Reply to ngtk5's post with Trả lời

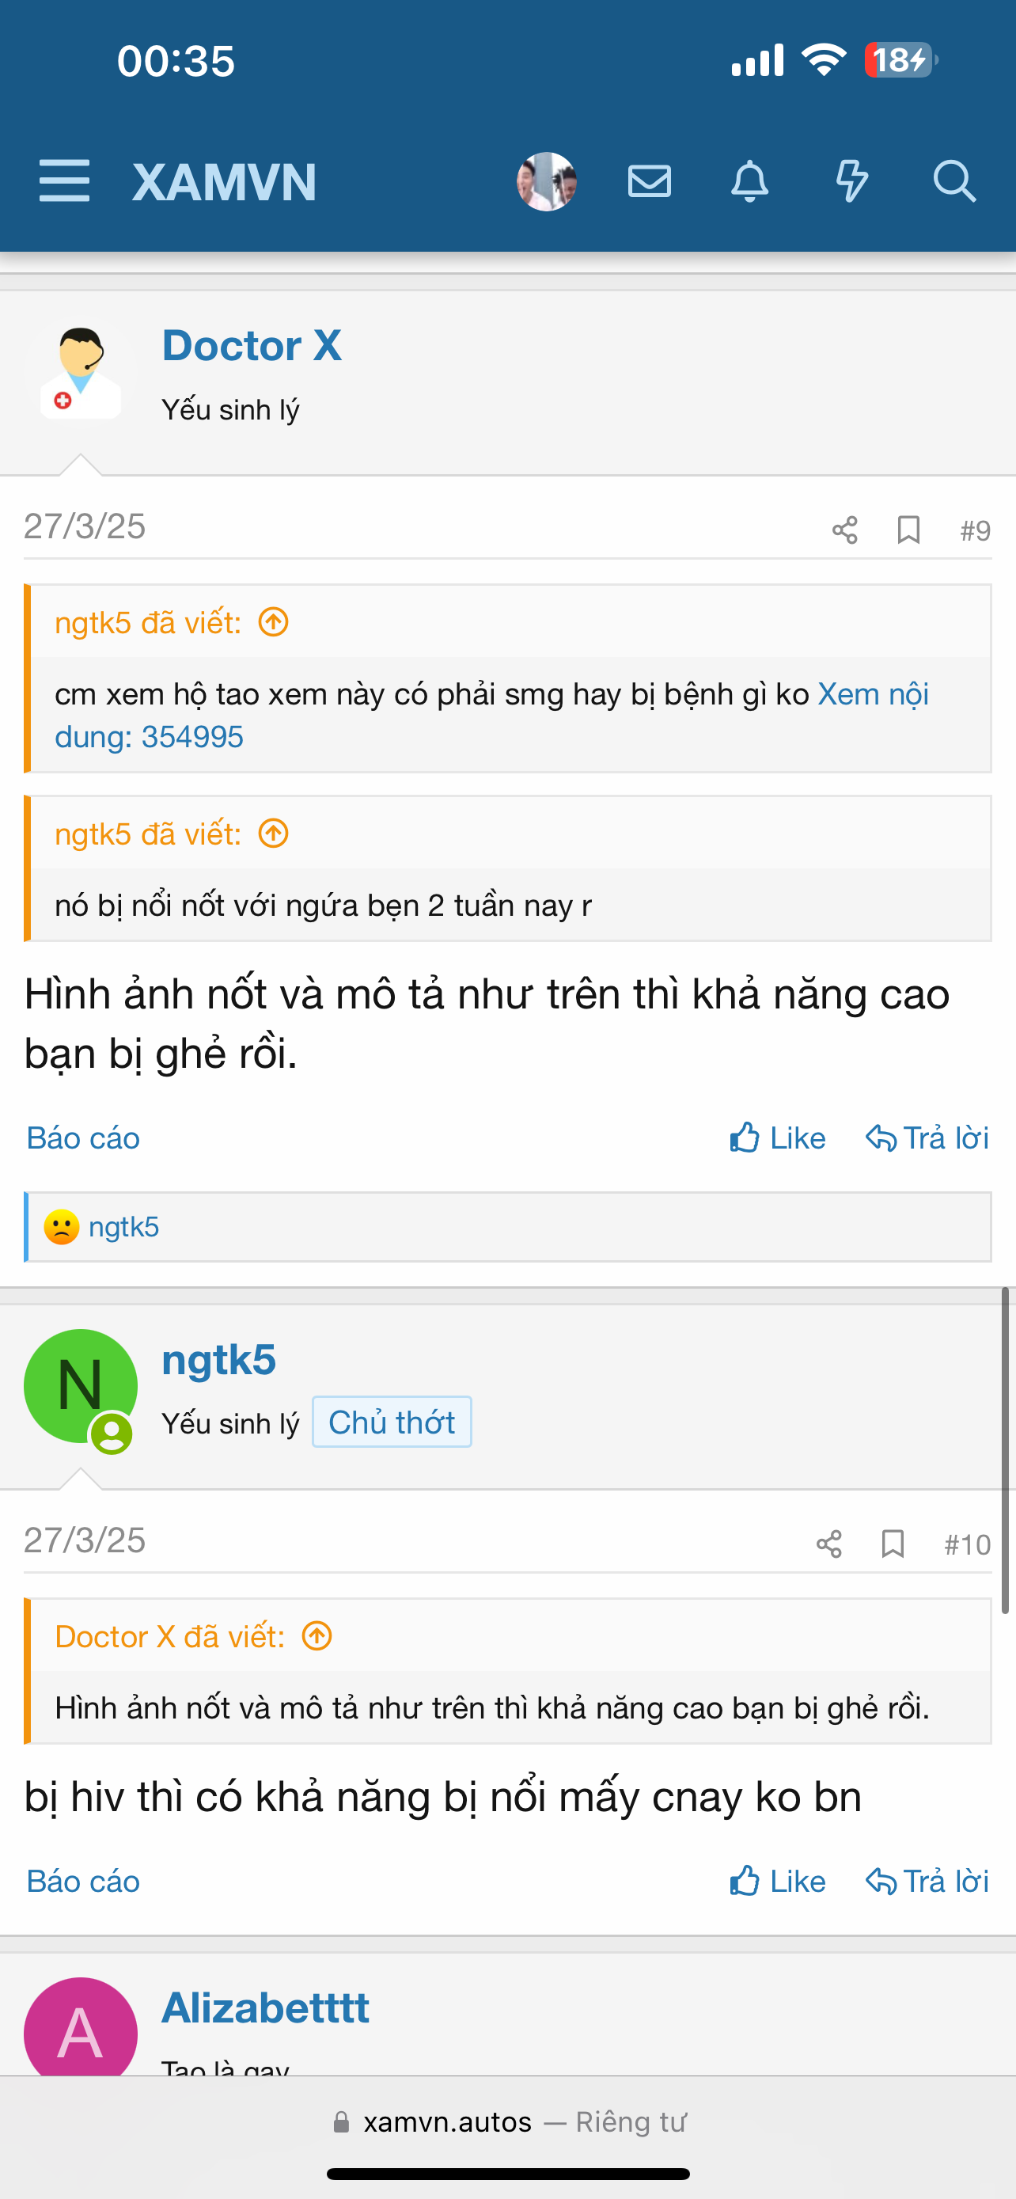pos(927,1881)
